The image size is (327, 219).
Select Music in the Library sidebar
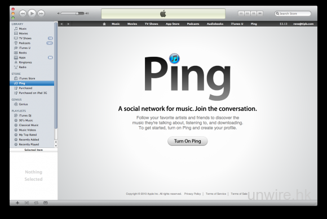click(32, 29)
